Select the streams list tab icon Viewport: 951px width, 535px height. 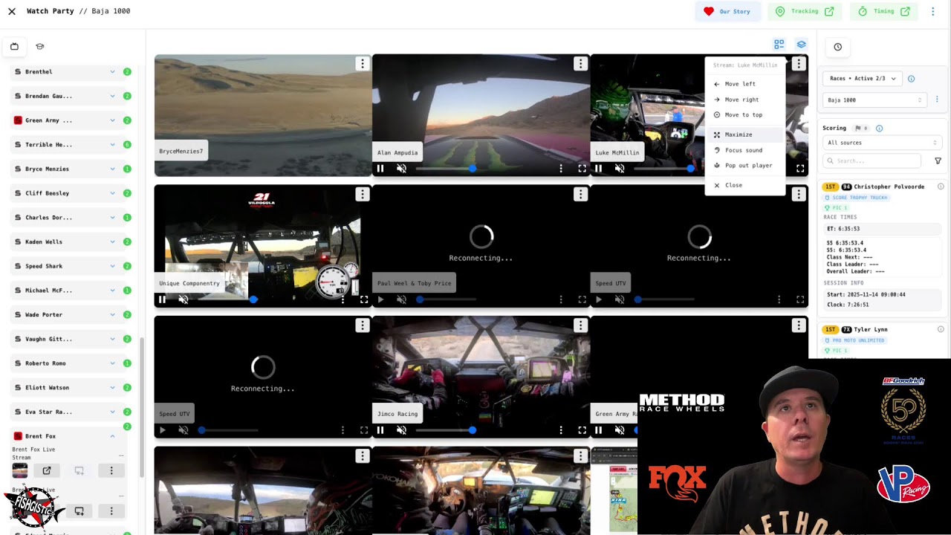coord(14,47)
